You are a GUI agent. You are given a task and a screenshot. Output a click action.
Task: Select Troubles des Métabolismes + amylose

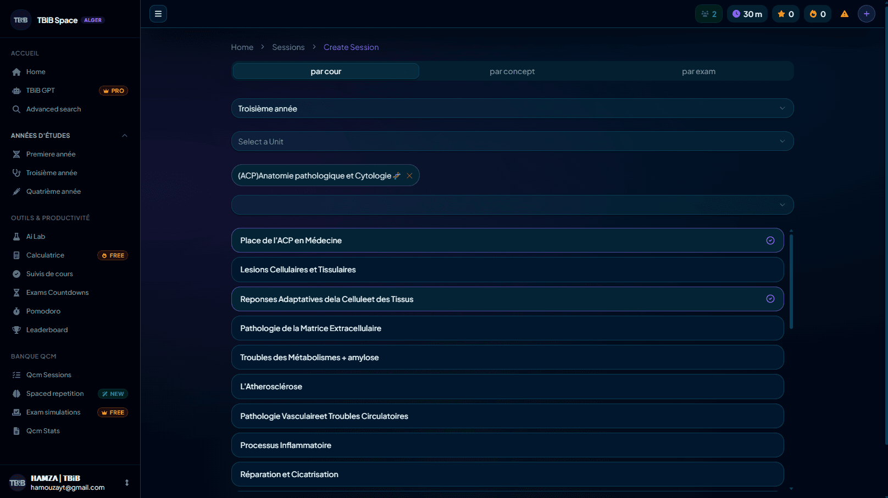point(507,357)
